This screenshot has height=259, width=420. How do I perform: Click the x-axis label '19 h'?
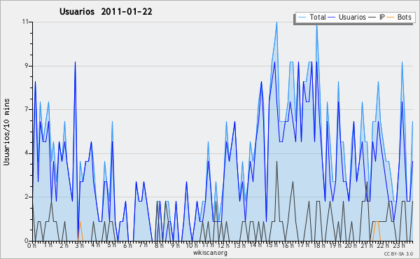tap(335, 246)
